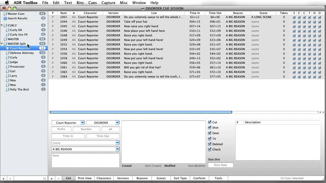The image size is (326, 183).
Task: Click the Defense Attorney bin icon
Action: click(x=8, y=53)
